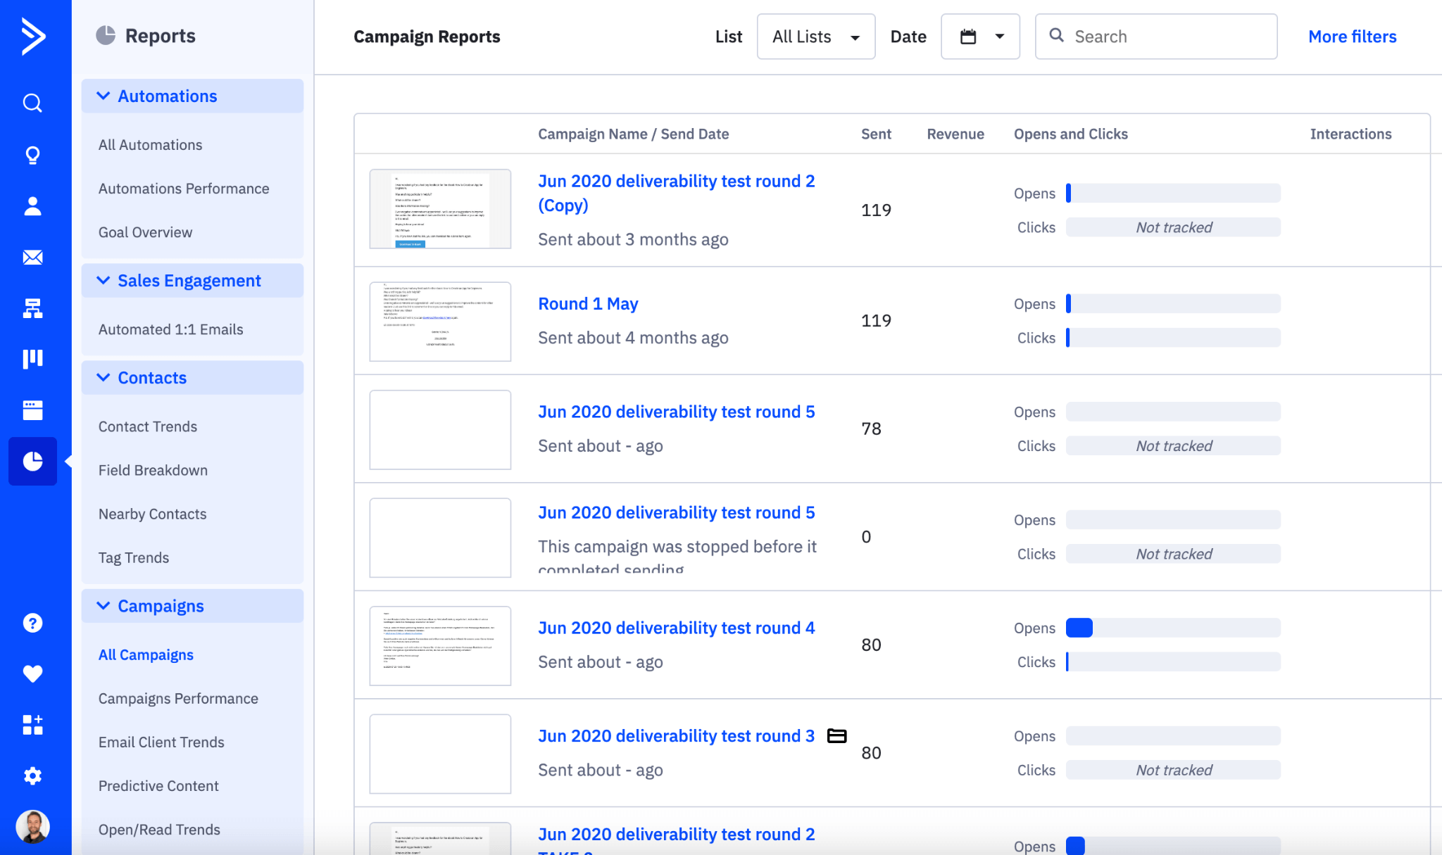Screen dimensions: 1442x855
Task: Open Open/Read Trends report
Action: [159, 829]
